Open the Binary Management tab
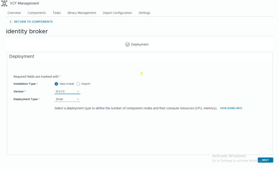This screenshot has width=279, height=169. pos(82,13)
